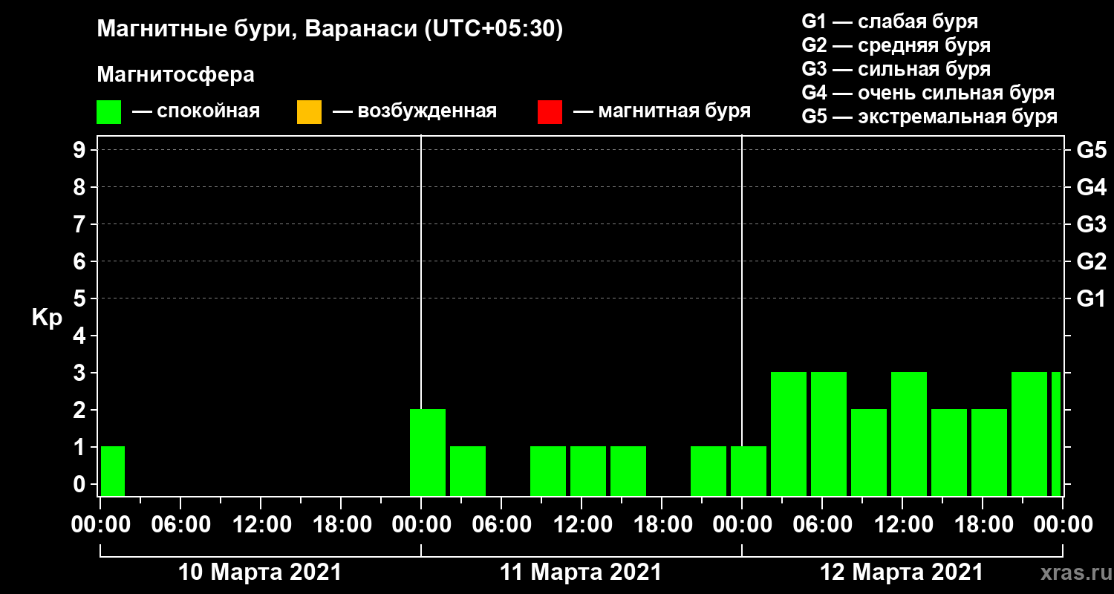Click the green спокойная legend swatch

coord(108,112)
